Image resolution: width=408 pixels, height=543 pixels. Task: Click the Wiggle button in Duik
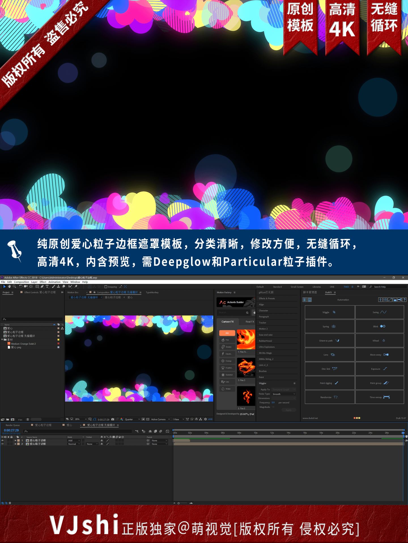[330, 312]
